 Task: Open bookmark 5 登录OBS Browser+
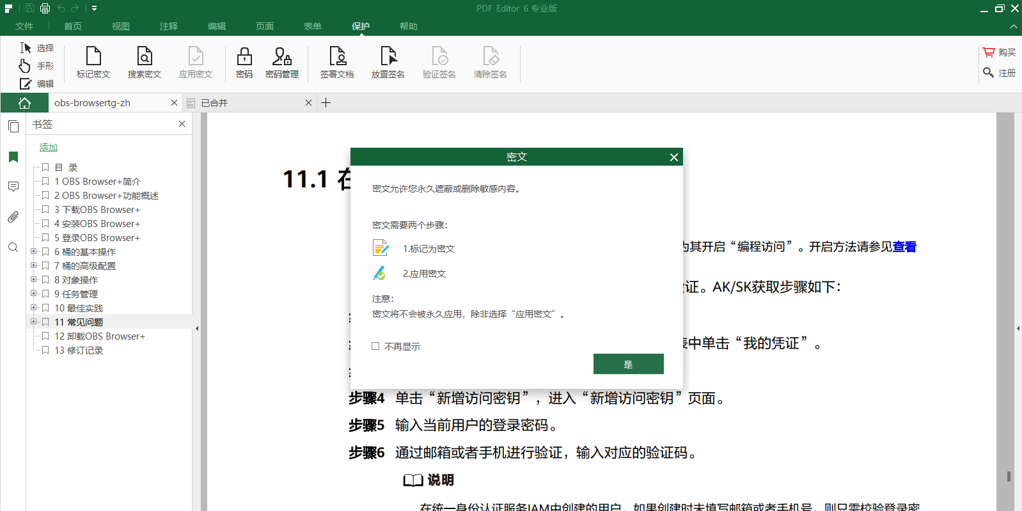click(97, 238)
